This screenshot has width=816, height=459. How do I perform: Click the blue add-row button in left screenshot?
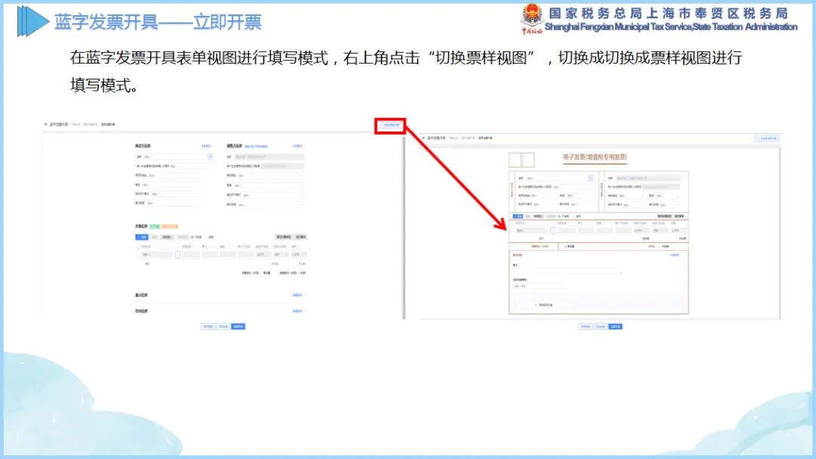tap(141, 237)
